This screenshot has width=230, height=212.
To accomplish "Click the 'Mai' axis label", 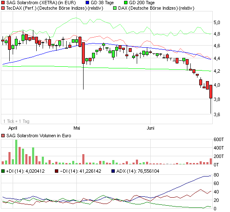I will click(x=77, y=128).
